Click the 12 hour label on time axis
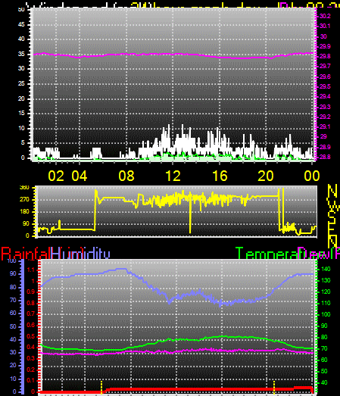The image size is (340, 396). [173, 176]
